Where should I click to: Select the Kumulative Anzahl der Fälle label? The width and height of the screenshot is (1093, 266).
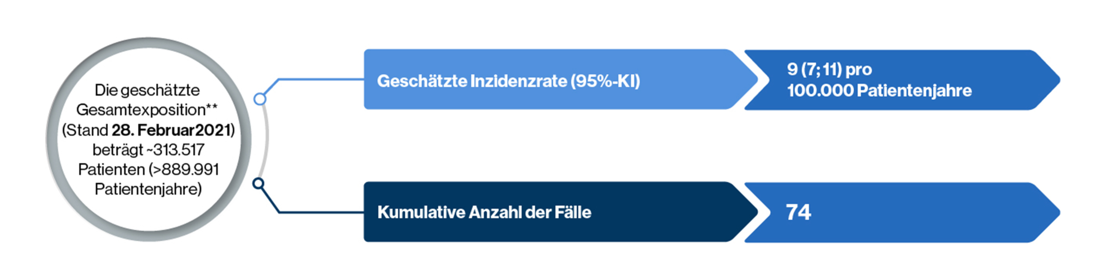coord(484,212)
